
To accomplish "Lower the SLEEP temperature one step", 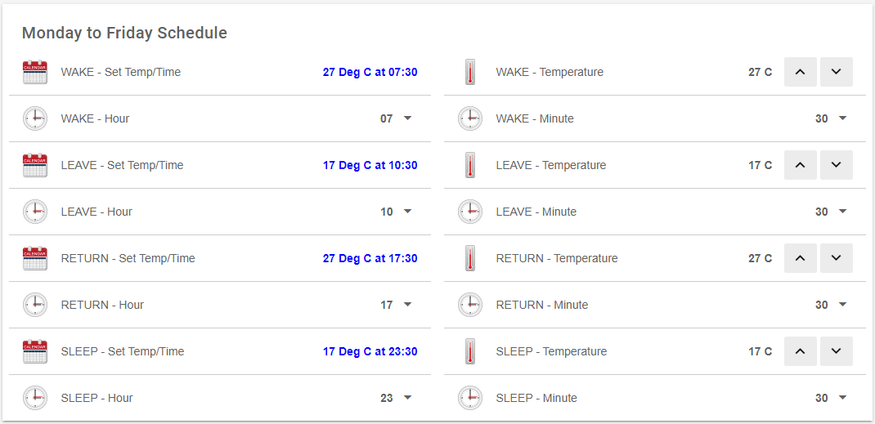I will click(x=836, y=351).
